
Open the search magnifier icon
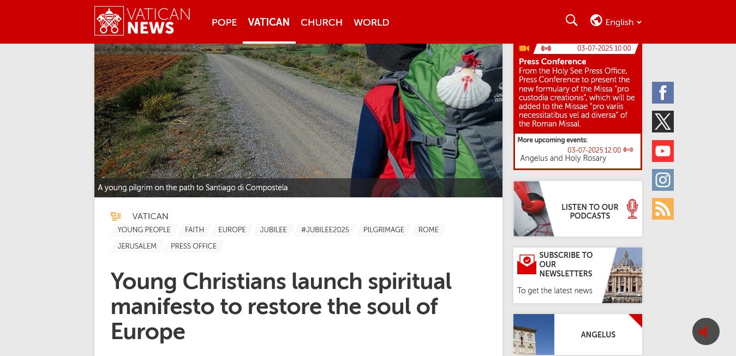pyautogui.click(x=571, y=21)
